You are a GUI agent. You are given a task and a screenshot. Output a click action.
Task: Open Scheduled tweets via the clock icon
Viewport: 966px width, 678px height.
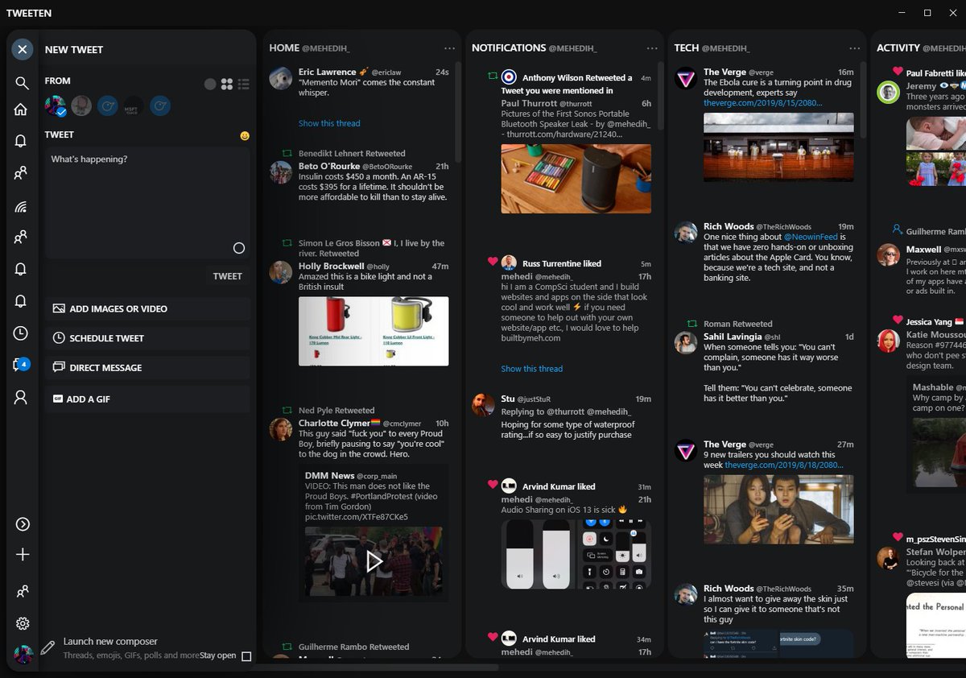tap(22, 333)
